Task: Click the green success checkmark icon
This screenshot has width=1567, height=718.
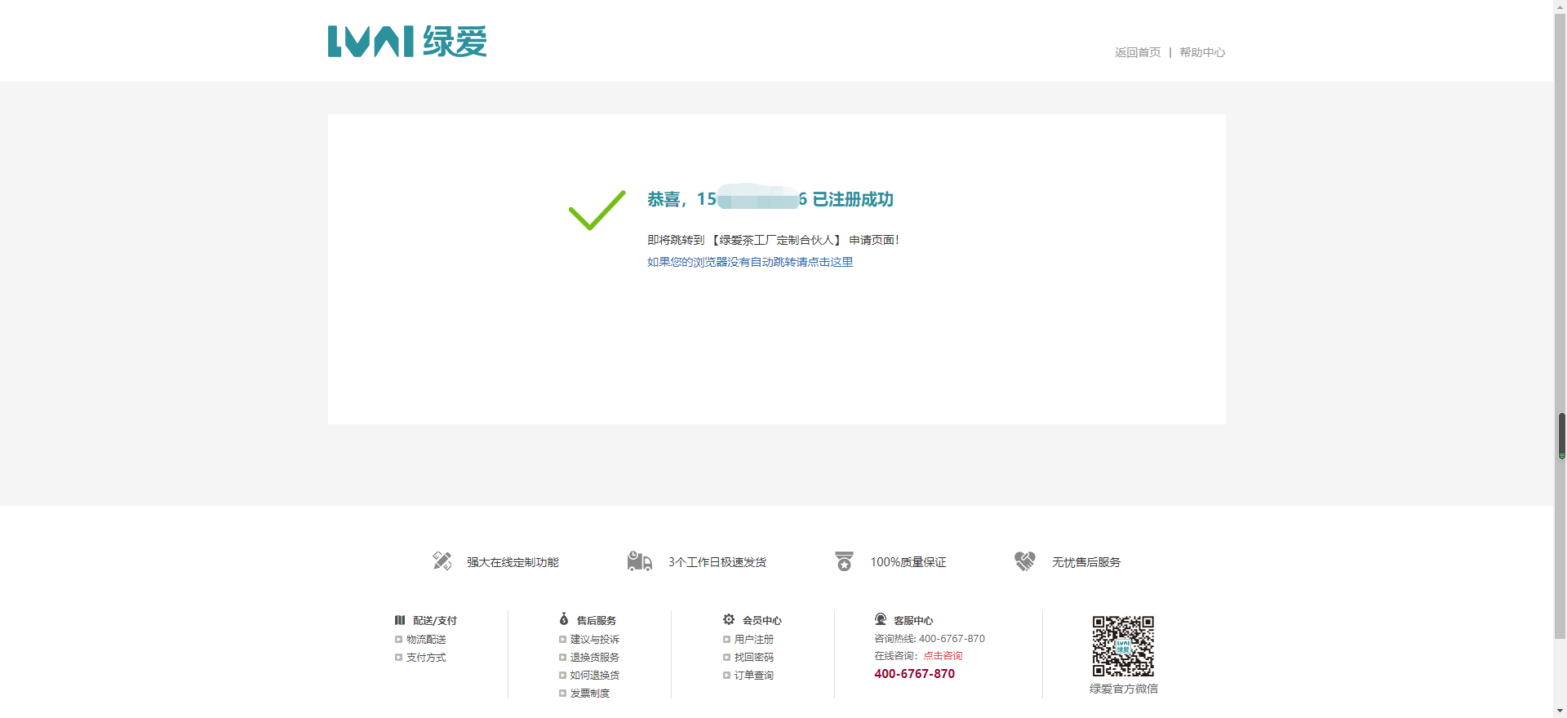Action: [597, 210]
